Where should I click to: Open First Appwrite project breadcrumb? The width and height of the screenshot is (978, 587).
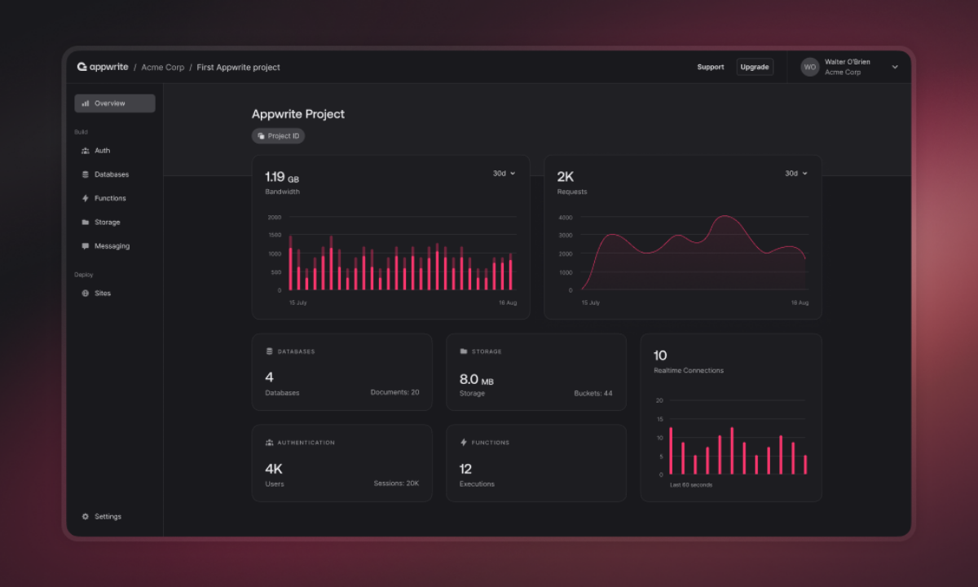[x=238, y=67]
